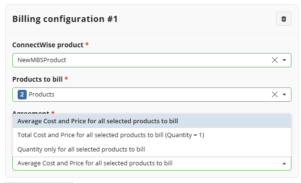Click the red asterisk beside Products to bill
Image resolution: width=301 pixels, height=183 pixels.
[66, 79]
